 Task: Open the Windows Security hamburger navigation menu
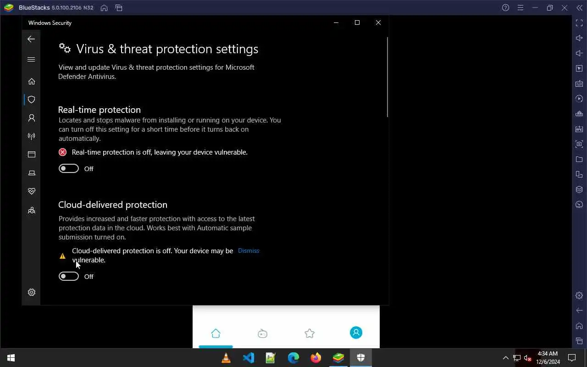(x=31, y=59)
